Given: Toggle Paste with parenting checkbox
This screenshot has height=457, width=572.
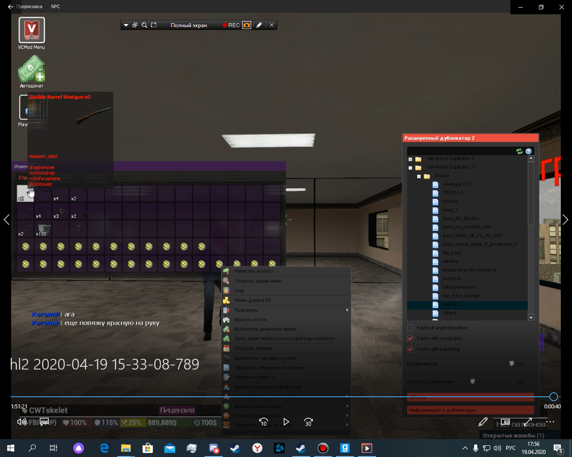Looking at the screenshot, I should [410, 349].
